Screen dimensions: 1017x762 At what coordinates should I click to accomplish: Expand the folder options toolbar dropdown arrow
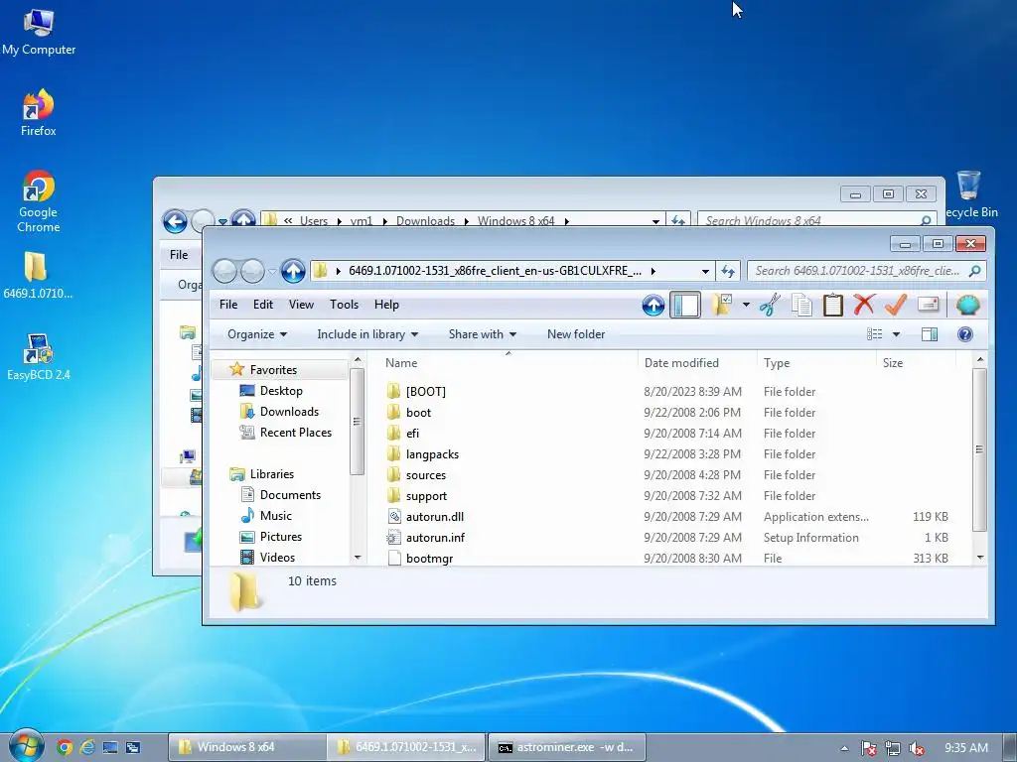coord(746,305)
